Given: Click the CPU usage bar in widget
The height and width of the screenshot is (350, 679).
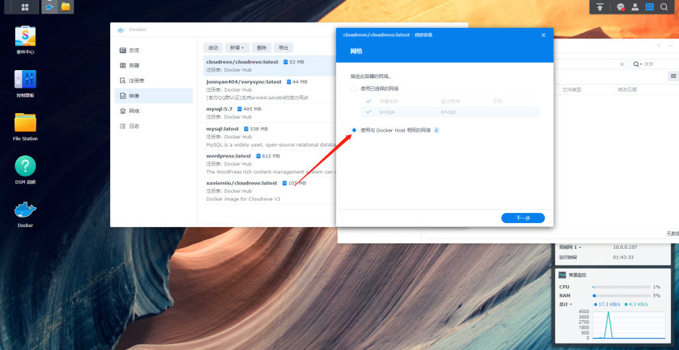Looking at the screenshot, I should [621, 287].
